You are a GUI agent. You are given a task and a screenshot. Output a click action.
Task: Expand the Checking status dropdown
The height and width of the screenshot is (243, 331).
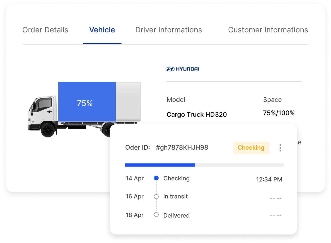pos(251,148)
